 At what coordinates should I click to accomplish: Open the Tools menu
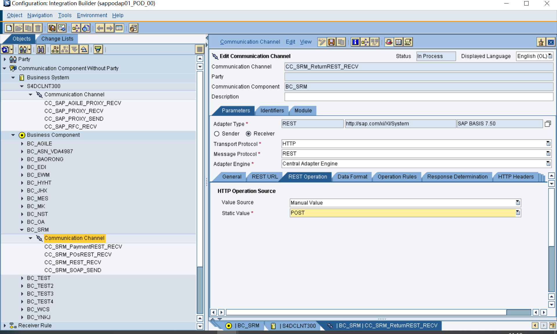click(x=65, y=15)
